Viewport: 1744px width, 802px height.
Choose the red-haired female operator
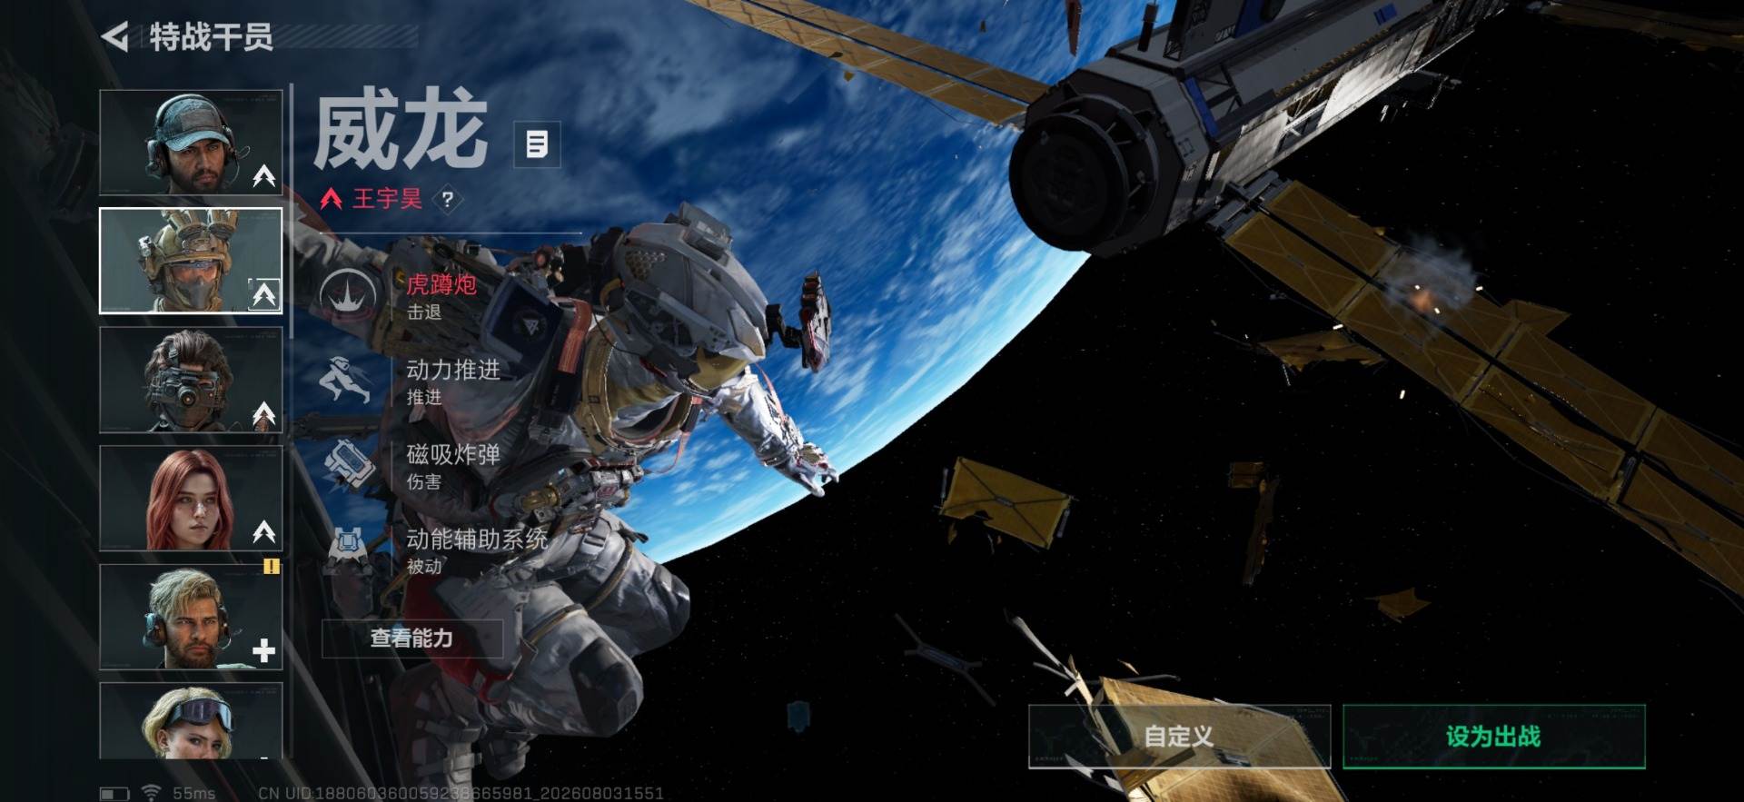[x=191, y=498]
